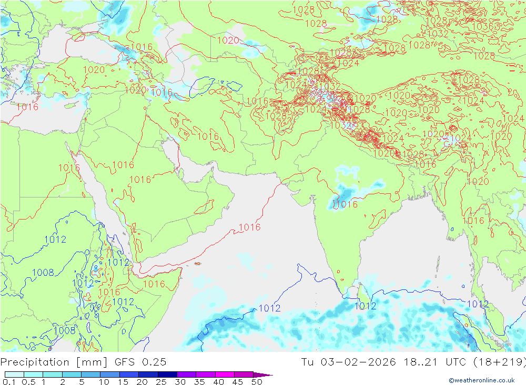Pick the legend swatch between 2 and 5
The height and width of the screenshot is (385, 526).
point(72,374)
